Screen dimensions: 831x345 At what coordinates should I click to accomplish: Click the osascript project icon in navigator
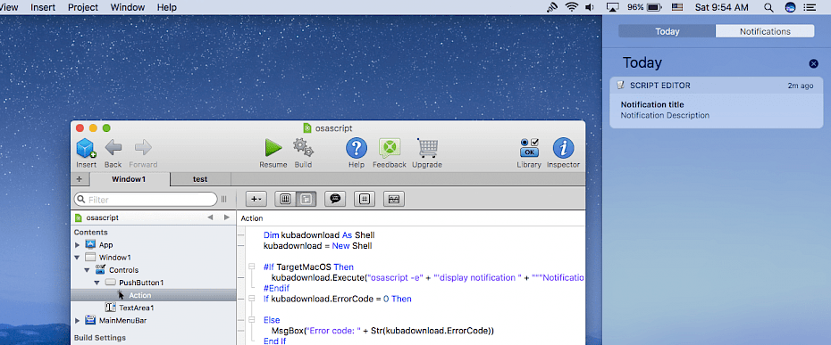click(79, 218)
